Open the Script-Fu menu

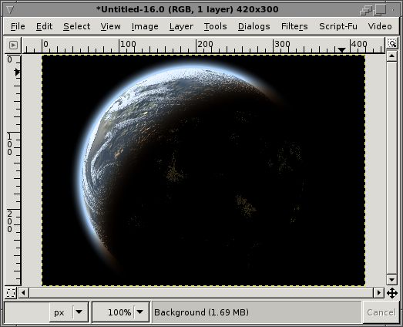[x=338, y=26]
